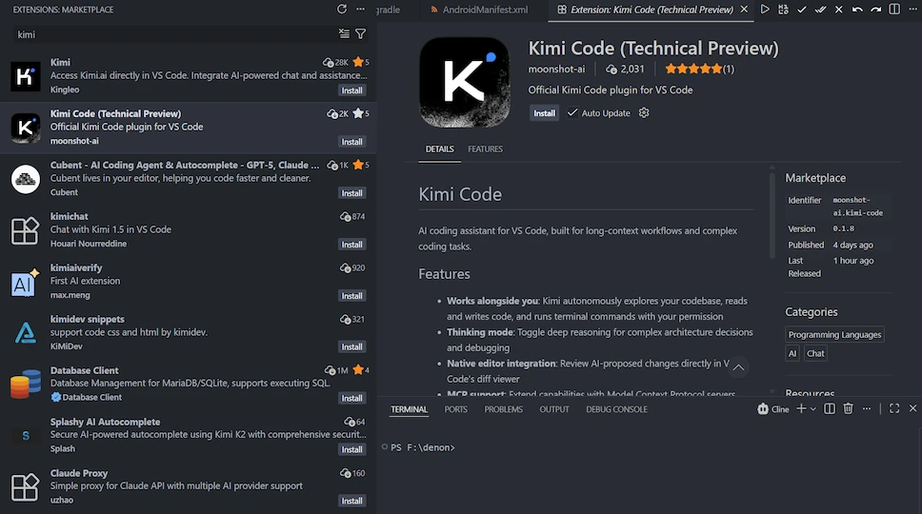Viewport: 922px width, 514px height.
Task: Maximize the terminal panel size
Action: [x=894, y=409]
